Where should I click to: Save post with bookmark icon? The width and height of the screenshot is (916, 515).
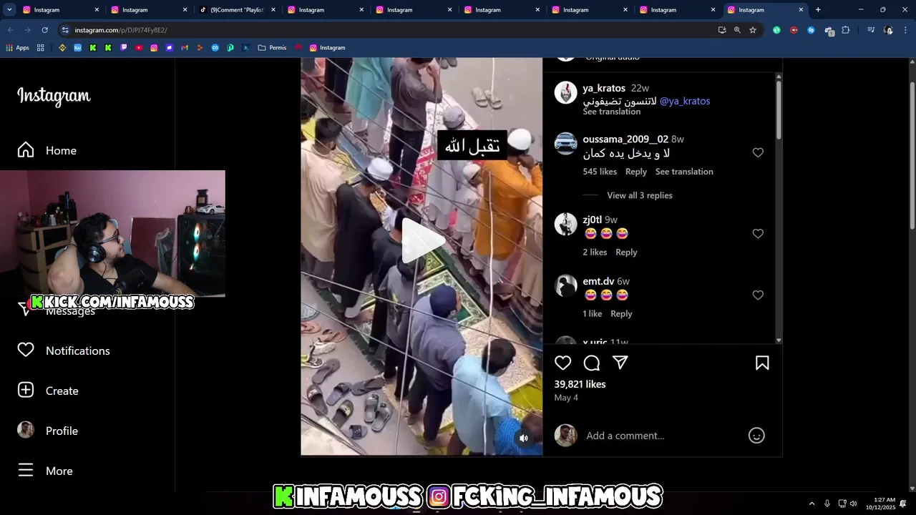(762, 363)
